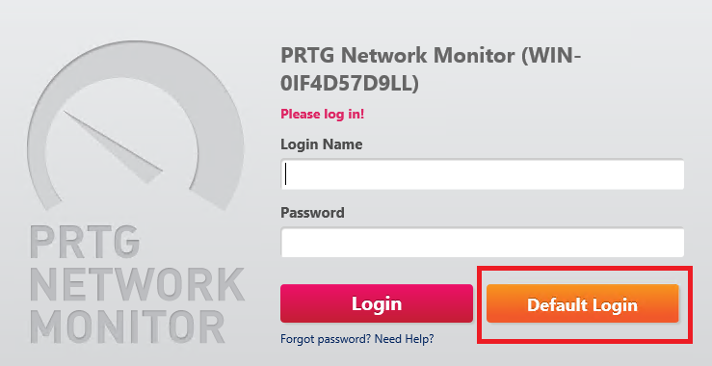Click the pink Login button

click(377, 303)
